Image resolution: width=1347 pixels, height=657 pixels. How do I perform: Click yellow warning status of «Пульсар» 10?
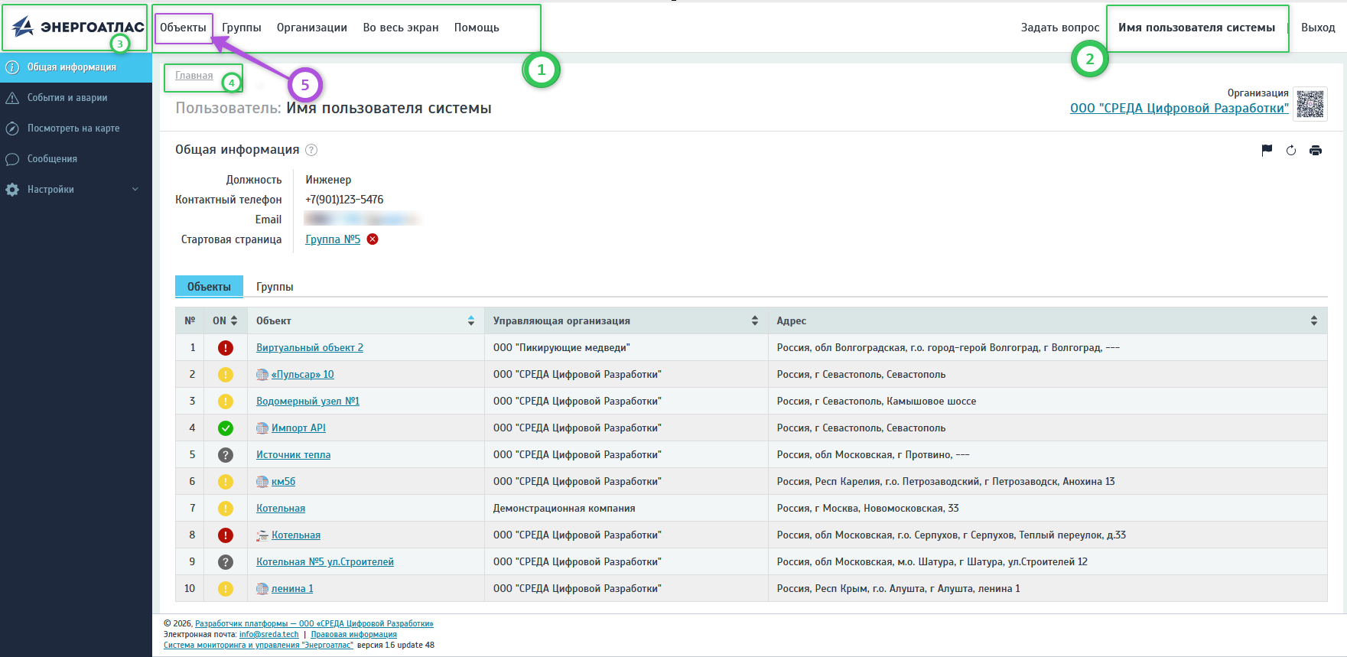coord(226,375)
